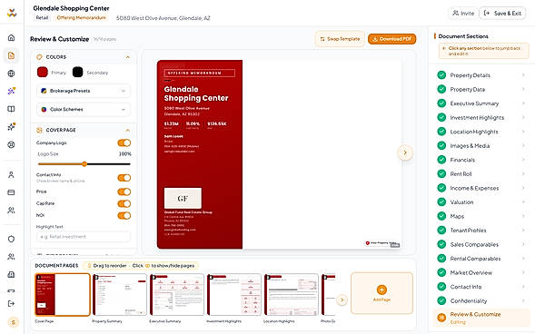
Task: Click the Colors palette icon
Action: click(x=40, y=57)
